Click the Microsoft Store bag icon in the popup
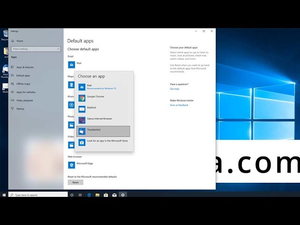The image size is (300, 225). coord(82,142)
